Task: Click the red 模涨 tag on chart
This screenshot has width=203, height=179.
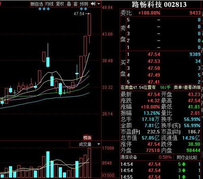Action: pyautogui.click(x=87, y=138)
